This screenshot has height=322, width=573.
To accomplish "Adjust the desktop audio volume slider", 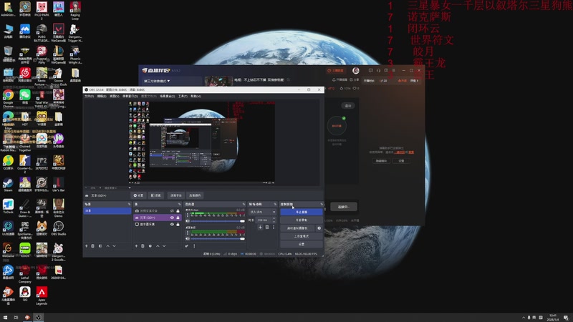I will click(x=218, y=239).
